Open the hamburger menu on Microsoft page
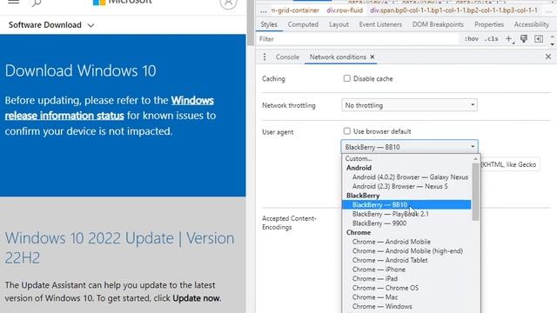The image size is (557, 313). point(14,2)
